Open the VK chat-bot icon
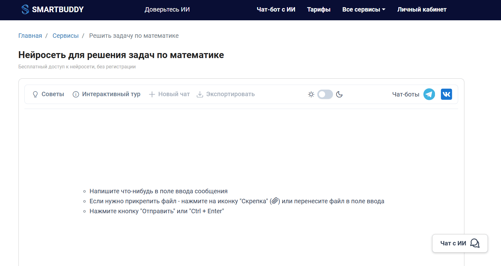The image size is (501, 266). pyautogui.click(x=446, y=94)
